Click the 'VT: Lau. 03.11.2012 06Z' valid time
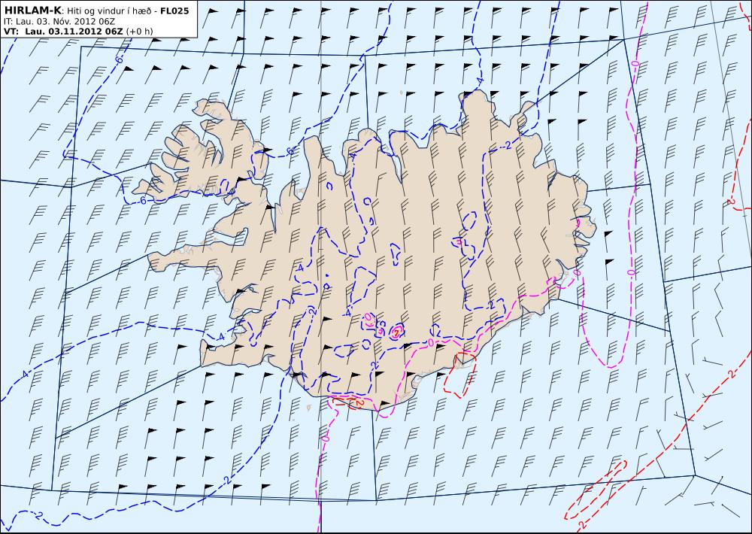Viewport: 752px width, 534px height. 63,32
